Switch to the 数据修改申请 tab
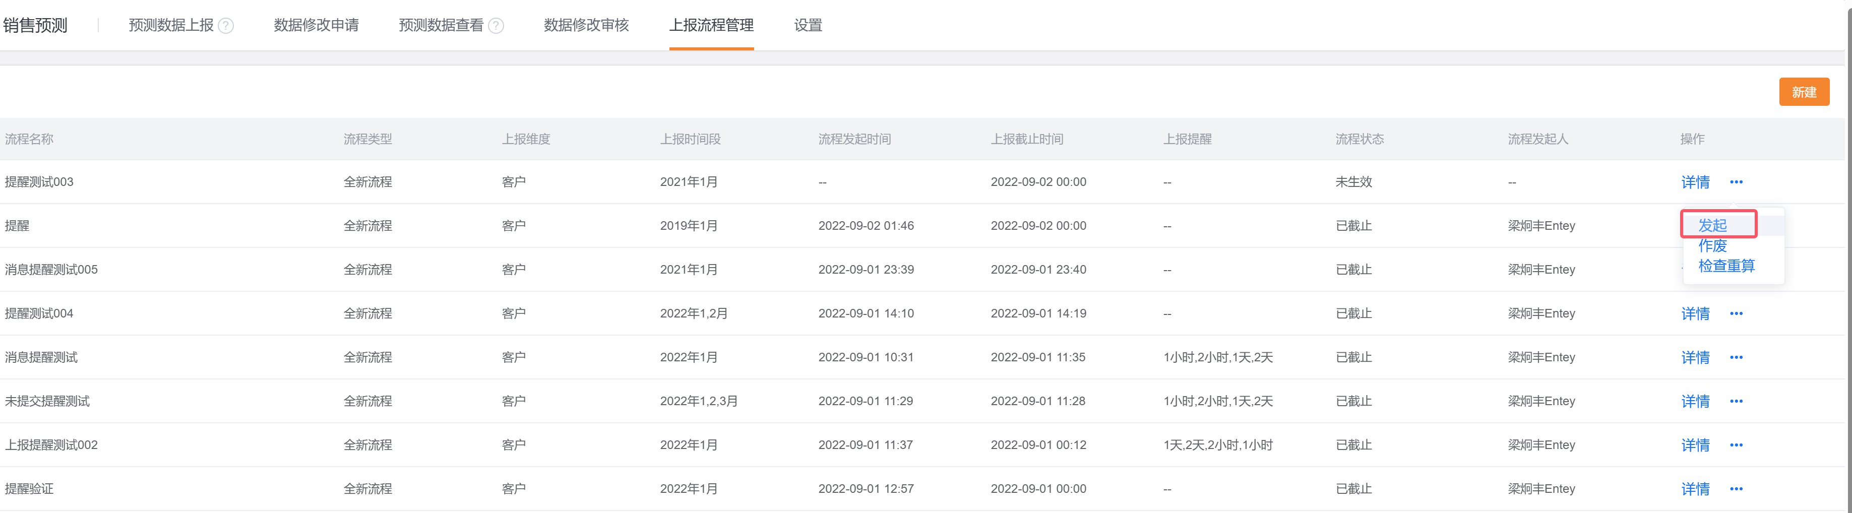 pyautogui.click(x=316, y=25)
